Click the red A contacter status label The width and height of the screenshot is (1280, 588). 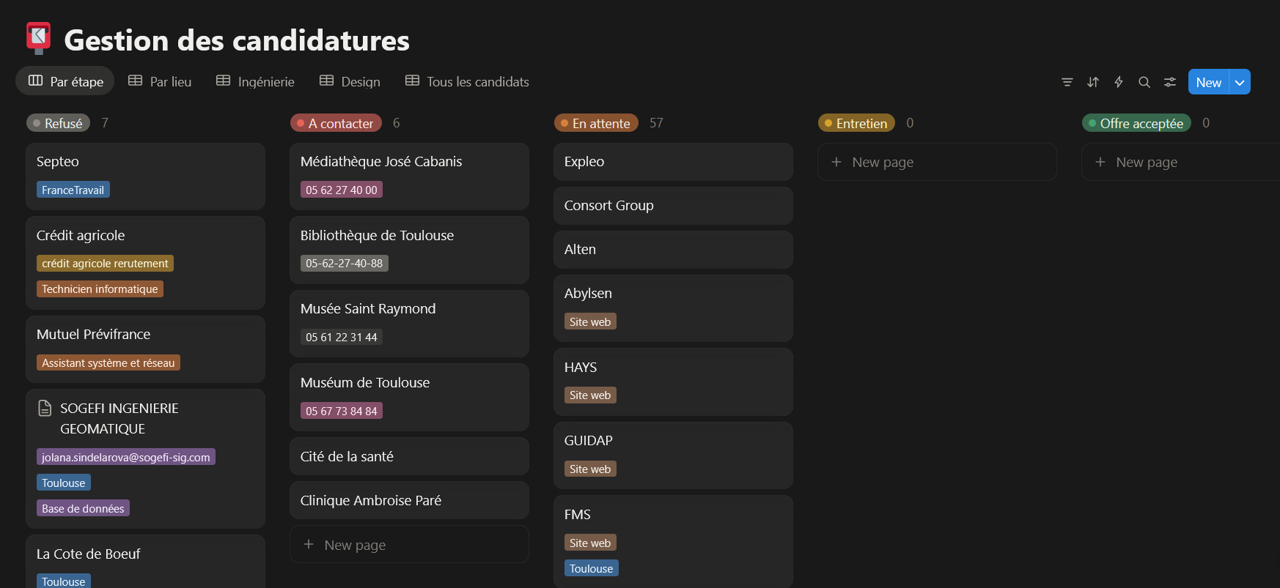click(x=336, y=123)
